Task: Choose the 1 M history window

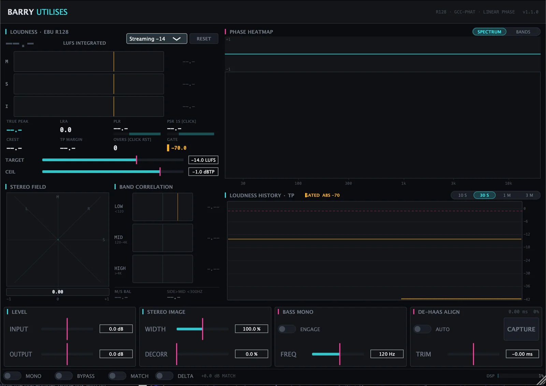Action: tap(507, 195)
